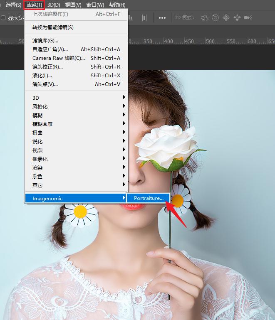
Task: Click the horizontal ruler at 500
Action: [210, 42]
